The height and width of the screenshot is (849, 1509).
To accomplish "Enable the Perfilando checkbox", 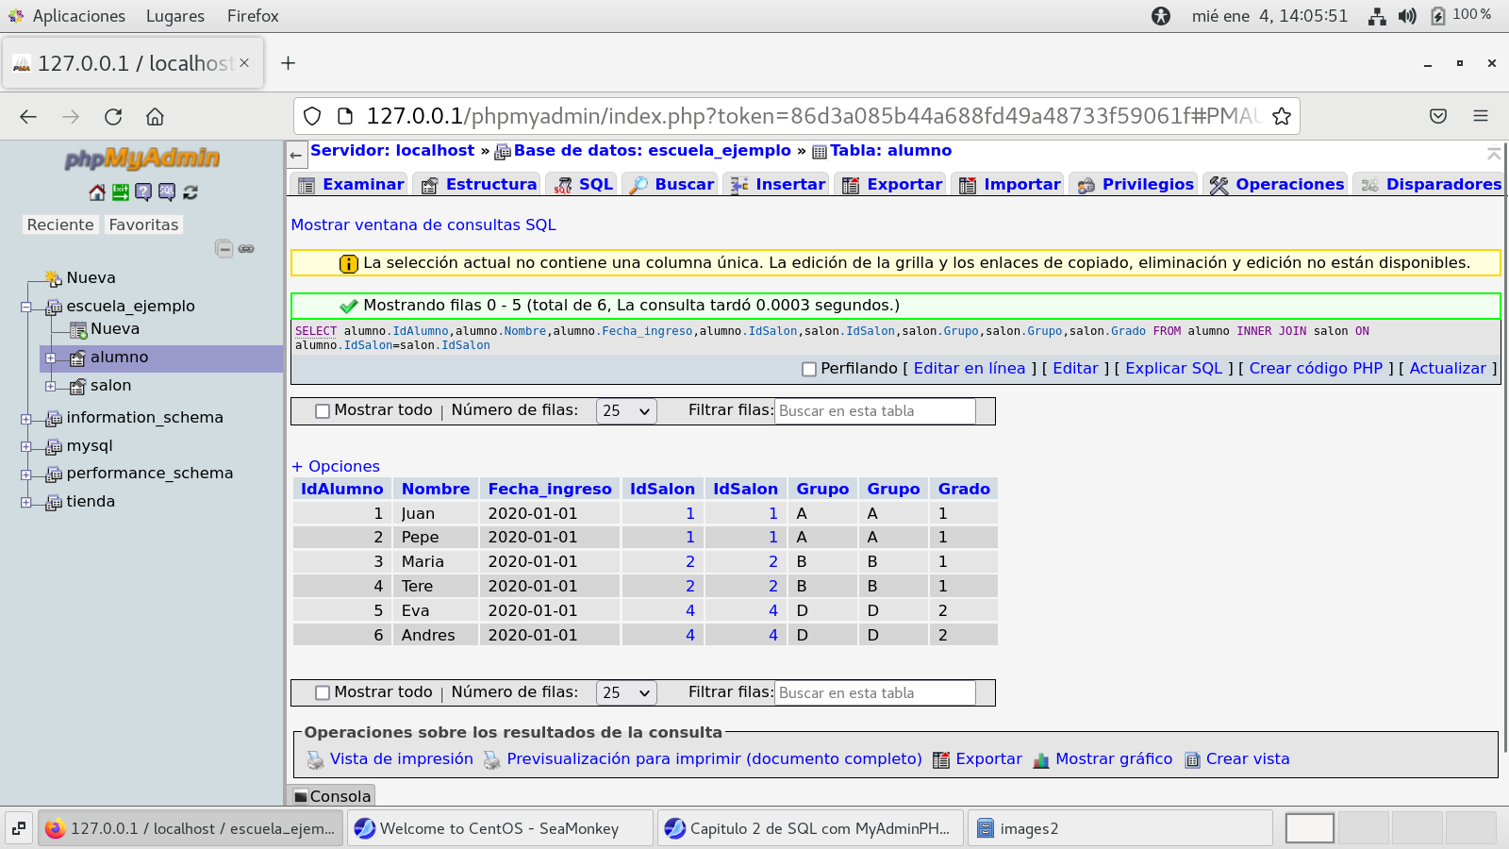I will pos(808,370).
